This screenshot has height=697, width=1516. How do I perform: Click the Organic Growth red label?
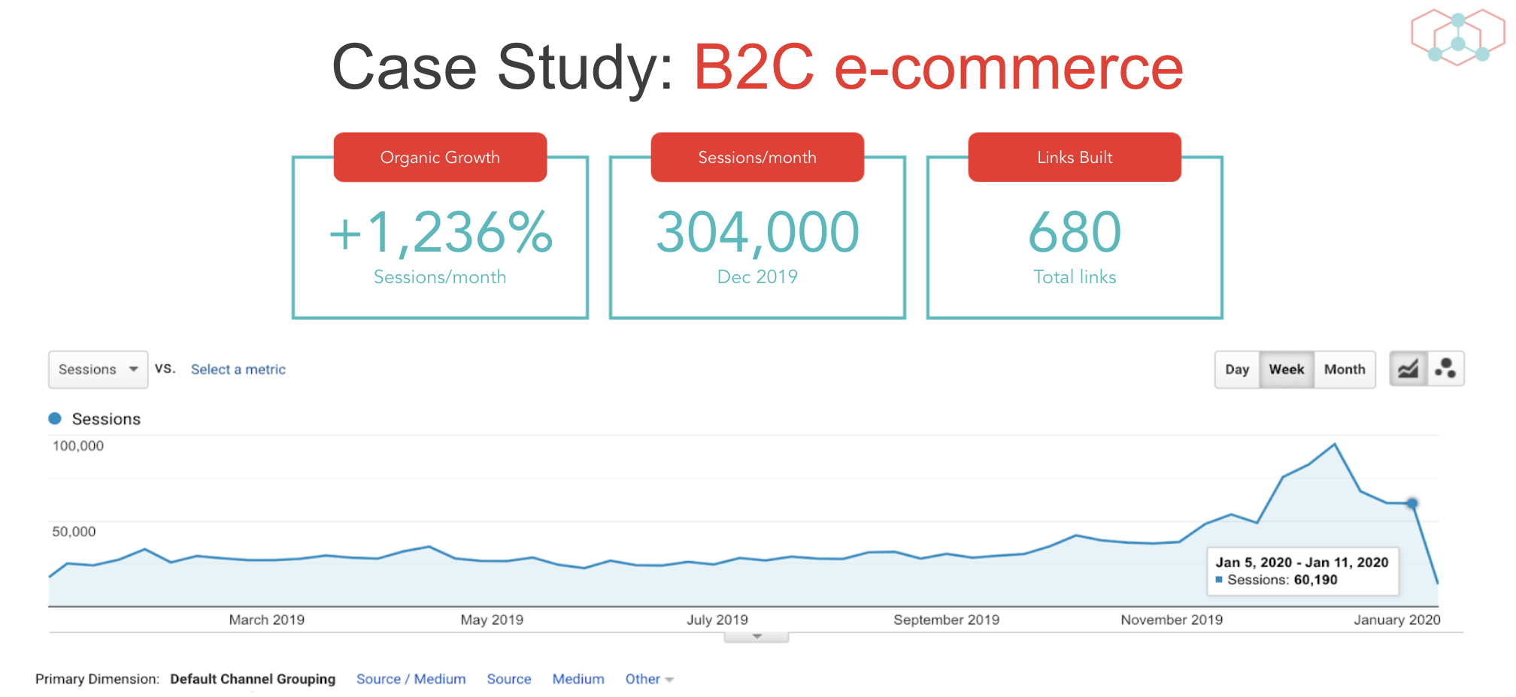(440, 157)
